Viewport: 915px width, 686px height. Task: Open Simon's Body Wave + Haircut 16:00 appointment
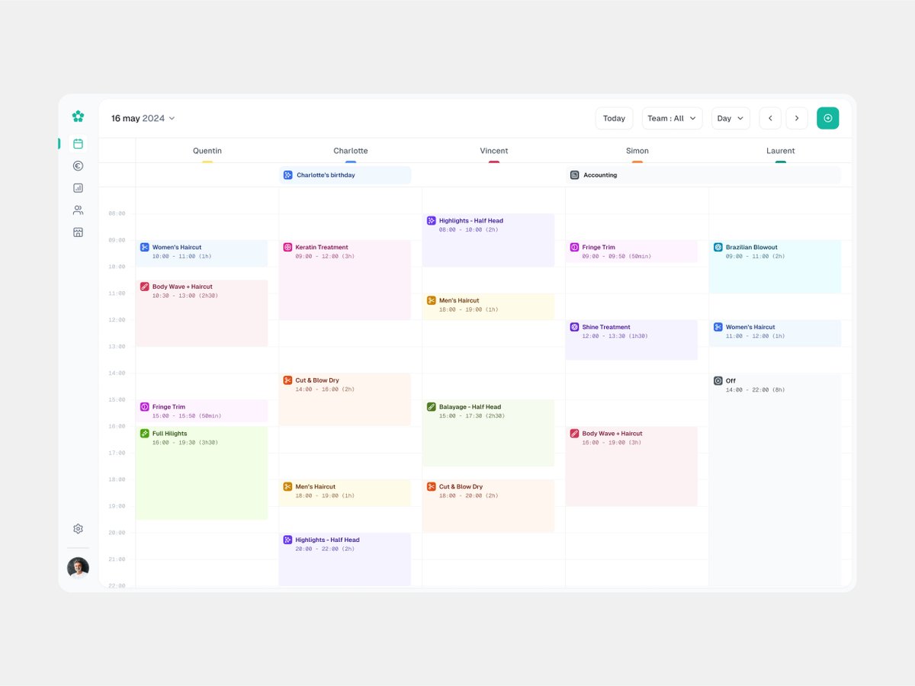point(632,466)
